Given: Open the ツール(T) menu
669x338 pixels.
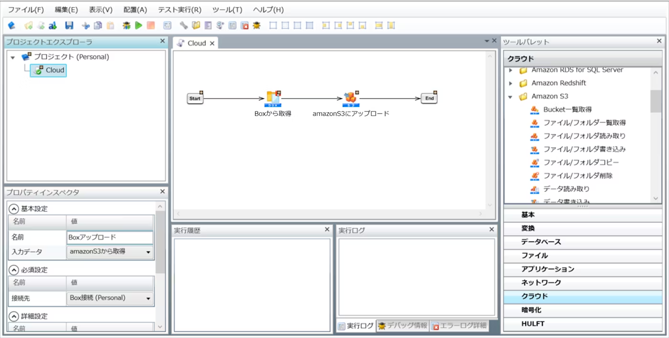Looking at the screenshot, I should (x=227, y=10).
